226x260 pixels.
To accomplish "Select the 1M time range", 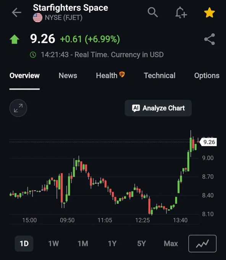I will click(x=83, y=244).
